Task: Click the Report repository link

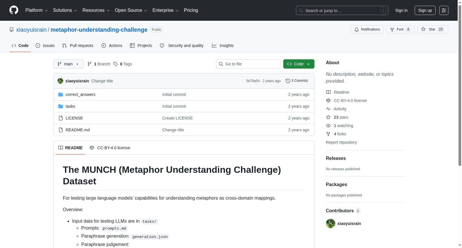Action: (x=341, y=142)
